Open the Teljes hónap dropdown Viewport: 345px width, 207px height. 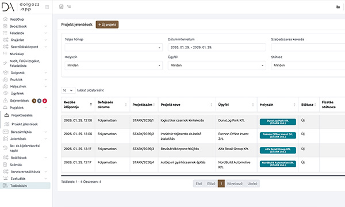click(x=114, y=47)
